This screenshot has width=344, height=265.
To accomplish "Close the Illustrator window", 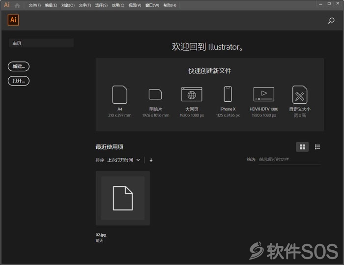I will 338,3.
